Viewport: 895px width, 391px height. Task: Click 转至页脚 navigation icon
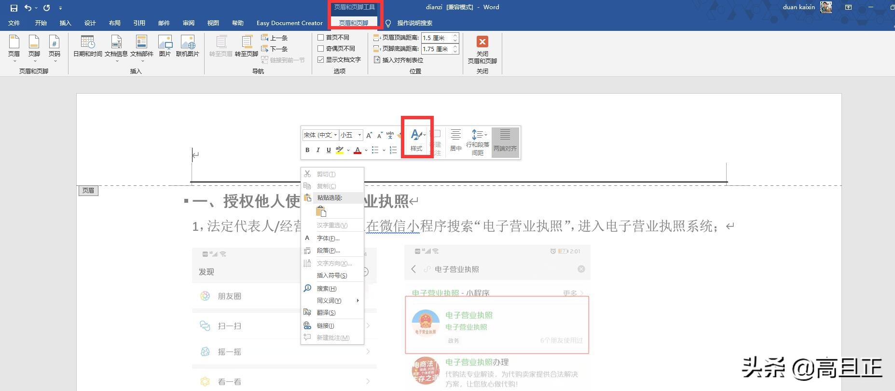point(246,46)
